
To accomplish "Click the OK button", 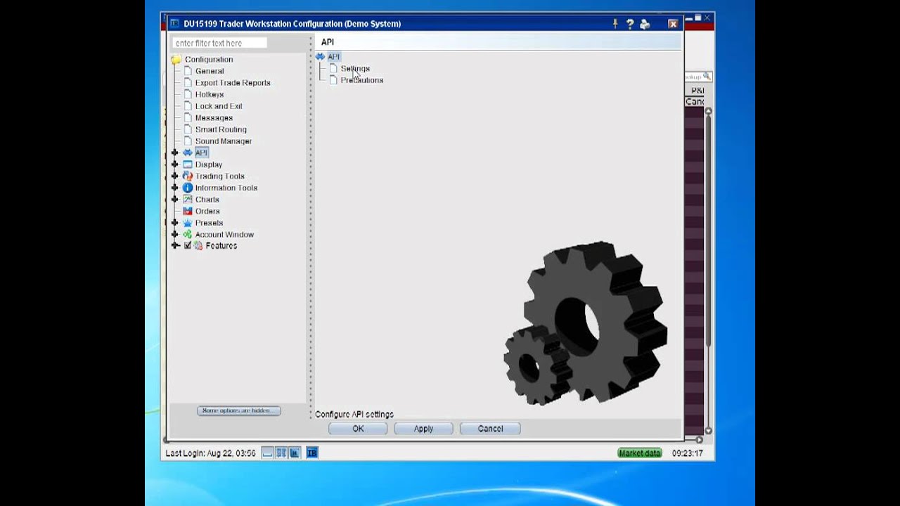I will click(x=358, y=429).
